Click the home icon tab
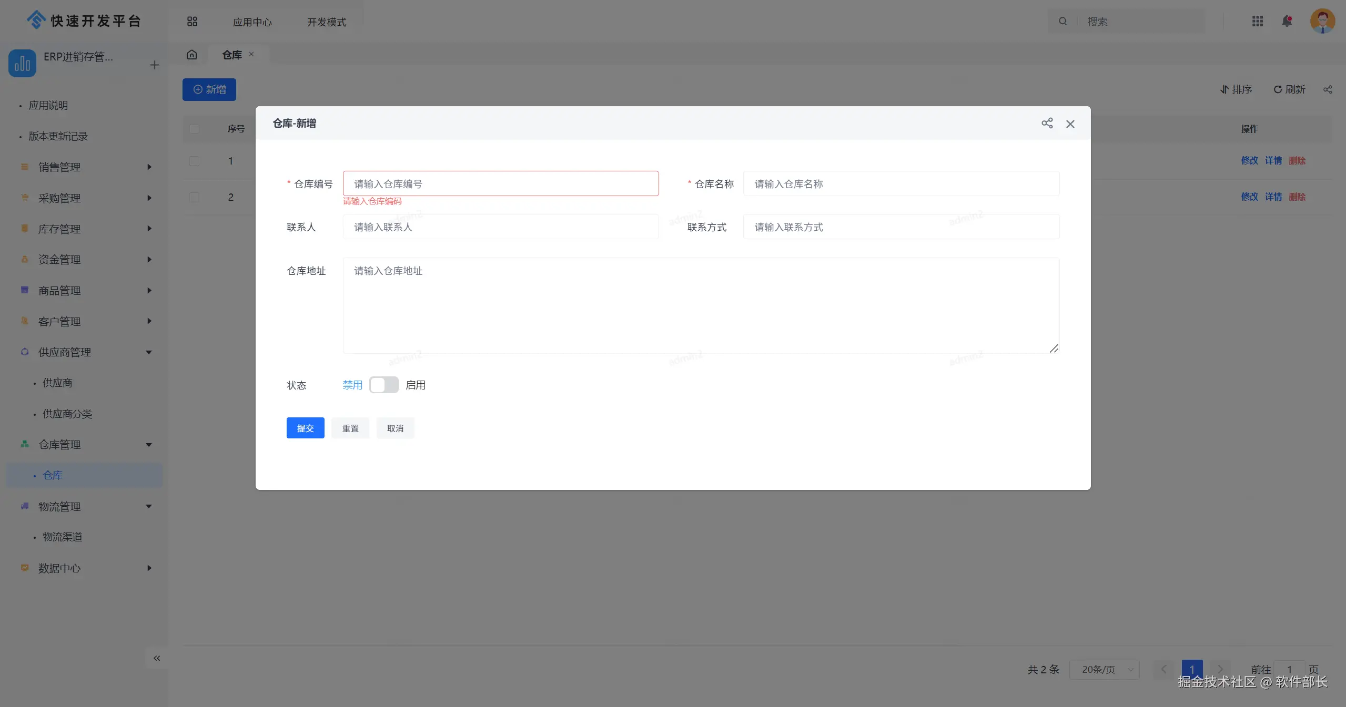 pos(191,55)
